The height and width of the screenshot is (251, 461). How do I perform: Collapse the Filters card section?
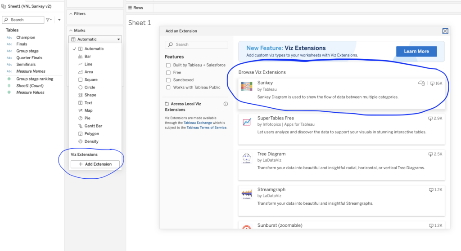tap(71, 14)
